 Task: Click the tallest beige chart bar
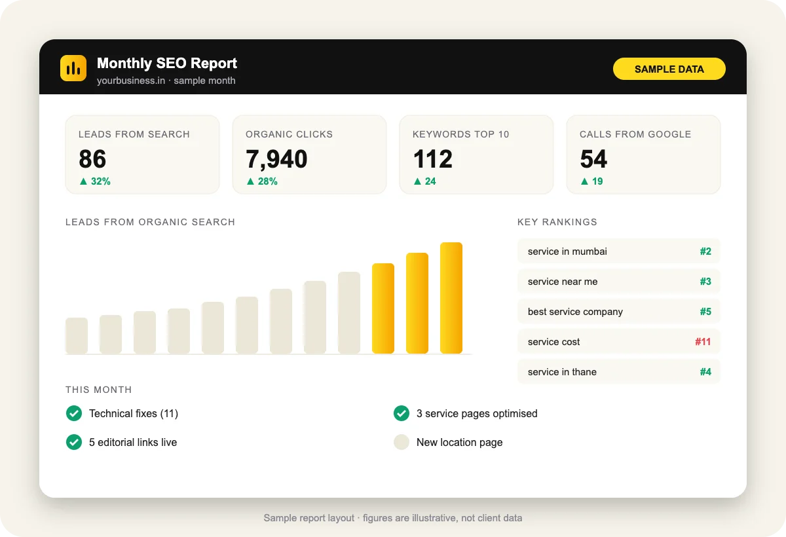click(x=349, y=313)
